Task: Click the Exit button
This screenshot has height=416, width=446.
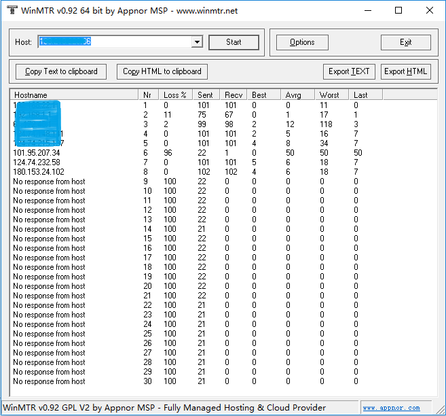Action: coord(405,42)
